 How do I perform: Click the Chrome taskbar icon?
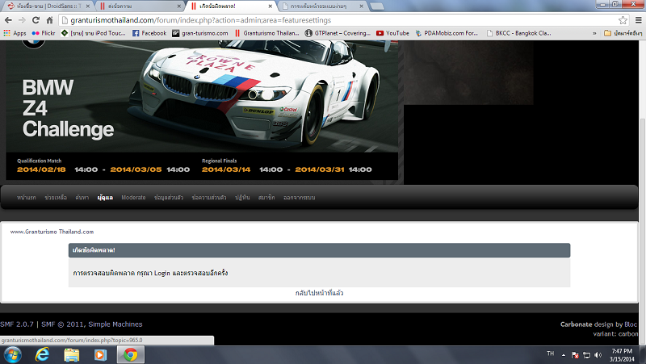coord(131,354)
